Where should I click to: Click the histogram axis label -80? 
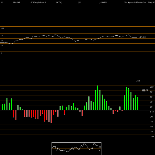click(151, 132)
